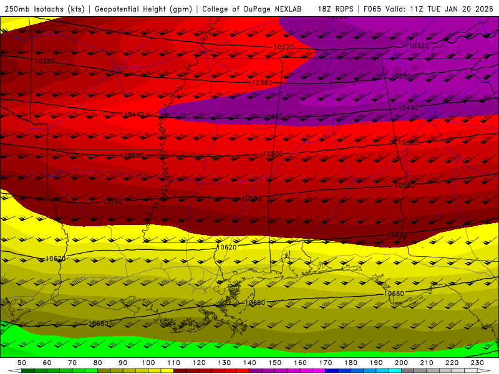
Task: Click the legend value 50
Action: (x=22, y=363)
